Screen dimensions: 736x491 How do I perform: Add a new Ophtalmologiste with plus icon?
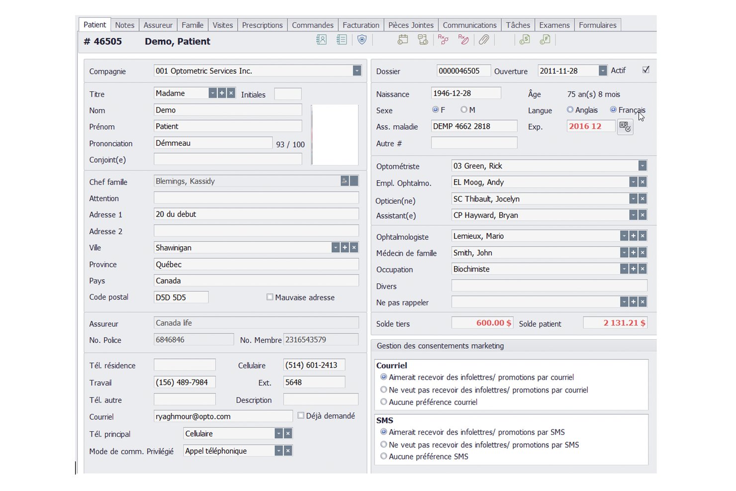pyautogui.click(x=633, y=236)
